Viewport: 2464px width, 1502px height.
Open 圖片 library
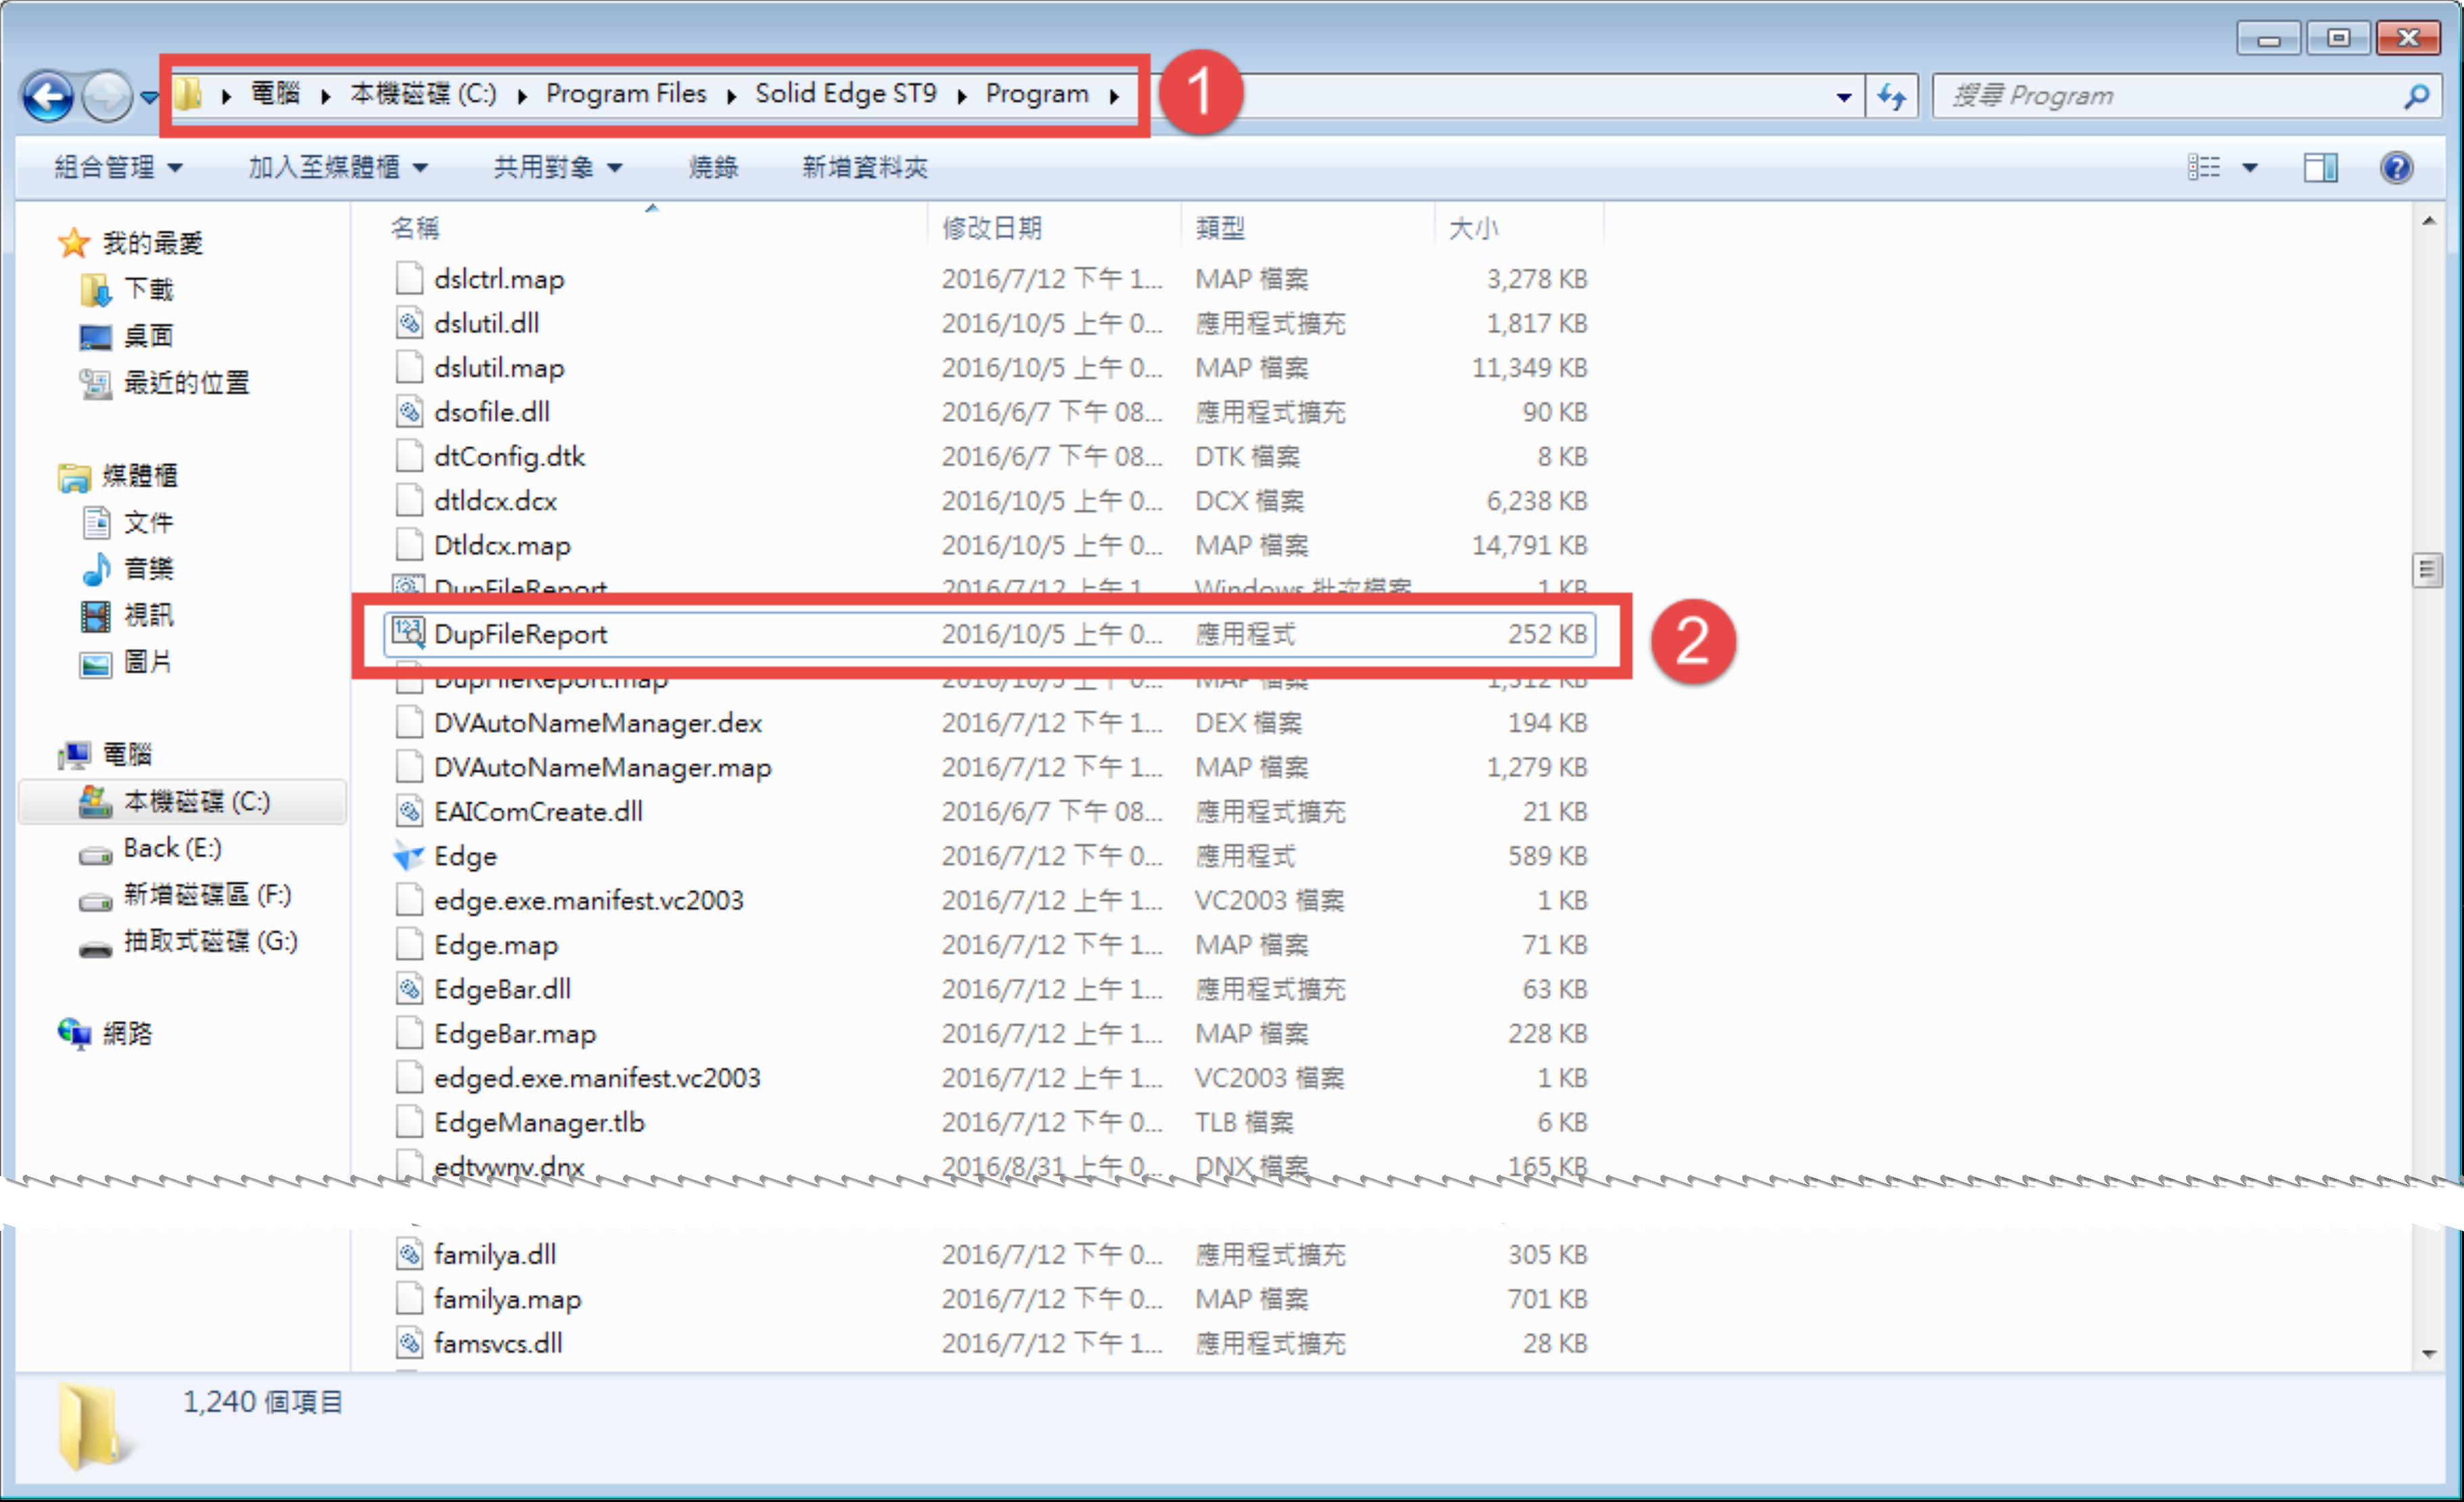(148, 661)
